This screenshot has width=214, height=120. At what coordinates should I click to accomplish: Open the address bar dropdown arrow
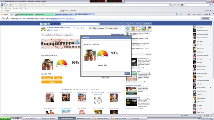coord(170,5)
